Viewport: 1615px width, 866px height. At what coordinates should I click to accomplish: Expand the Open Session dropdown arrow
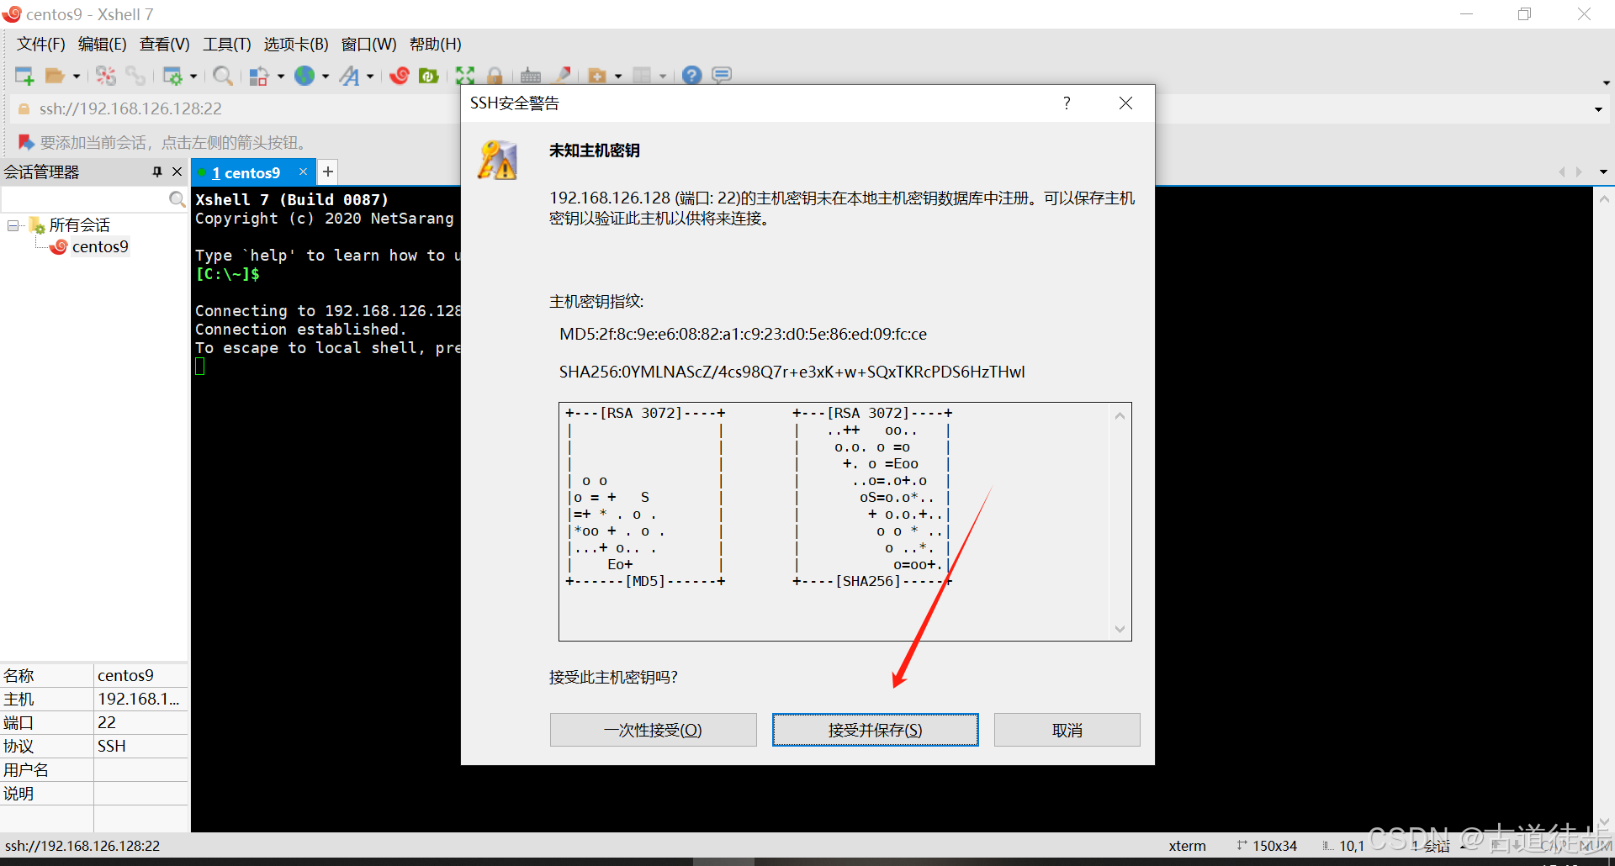(x=77, y=77)
